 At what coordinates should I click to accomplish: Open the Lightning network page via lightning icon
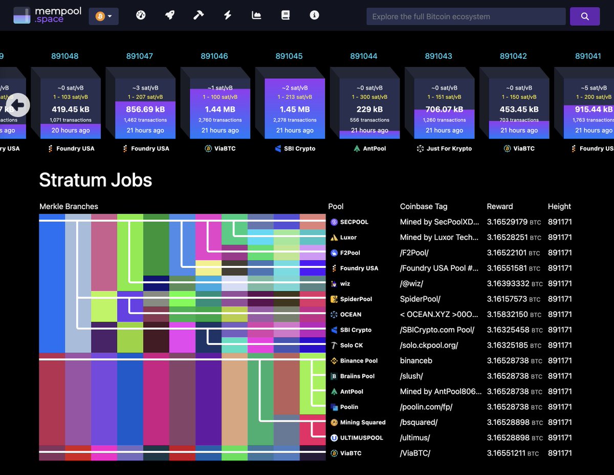point(227,15)
